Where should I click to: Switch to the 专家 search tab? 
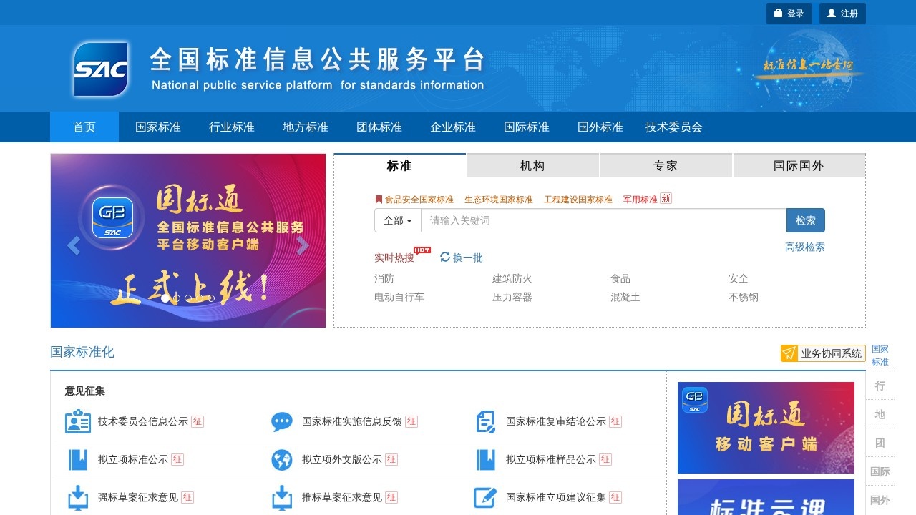click(x=666, y=165)
